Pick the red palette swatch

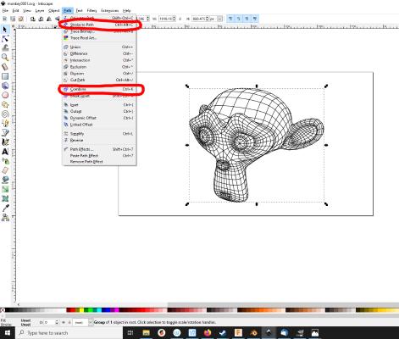[x=73, y=310]
